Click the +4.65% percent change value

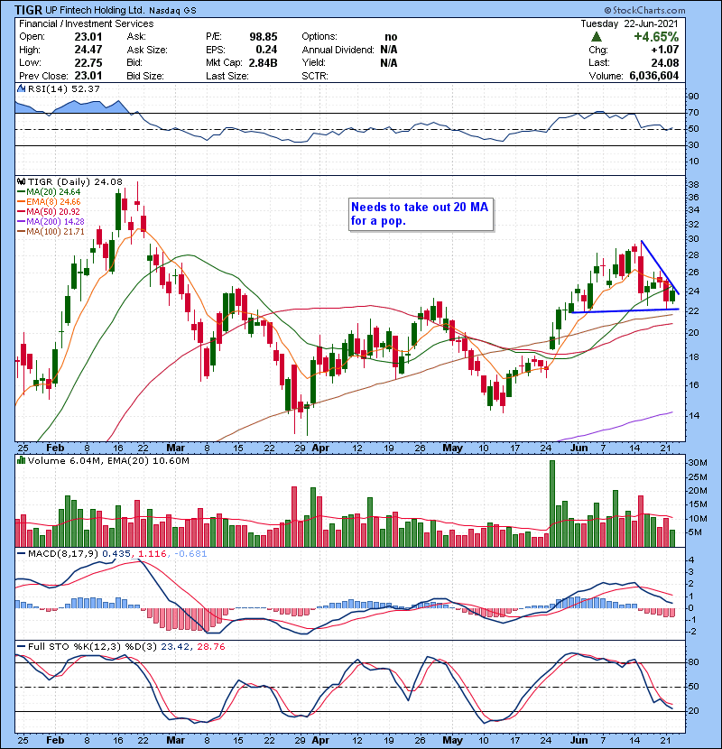pos(656,37)
